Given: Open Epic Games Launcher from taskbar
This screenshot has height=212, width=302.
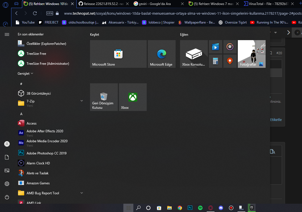Looking at the screenshot, I should [x=251, y=208].
